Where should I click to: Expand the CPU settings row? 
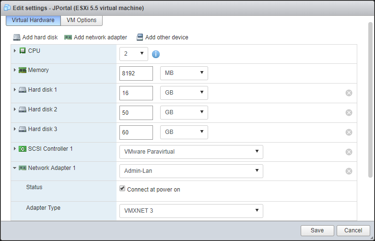pyautogui.click(x=14, y=51)
